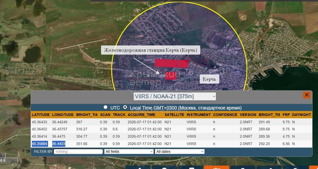318x169 pixels.
Task: Click 2.0NRT version in the 45.36414 row
Action: coord(246,136)
